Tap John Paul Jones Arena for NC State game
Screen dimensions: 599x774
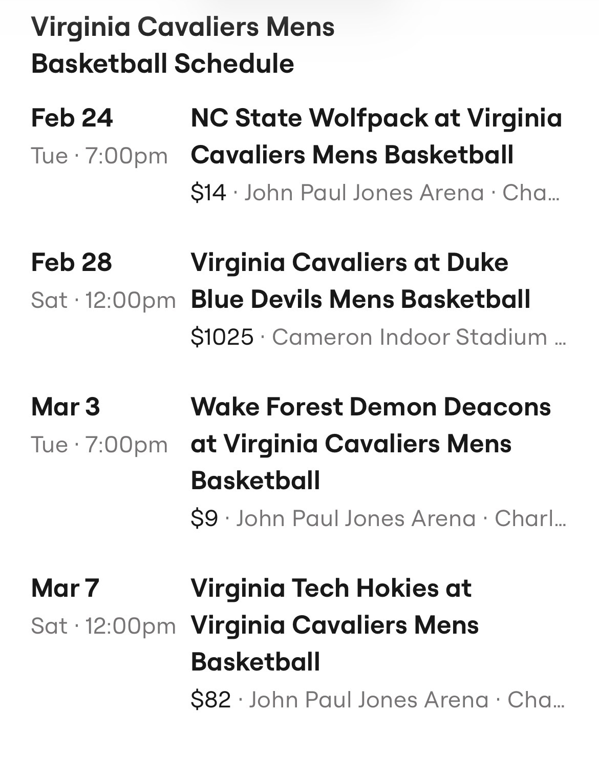[364, 193]
